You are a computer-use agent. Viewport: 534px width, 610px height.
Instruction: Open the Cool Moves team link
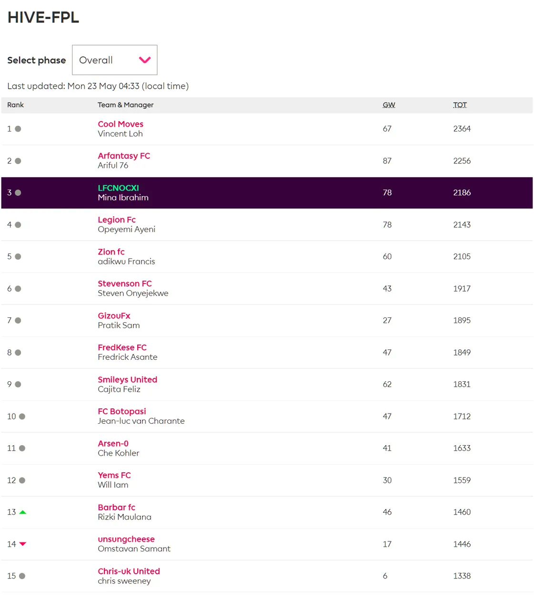click(121, 124)
